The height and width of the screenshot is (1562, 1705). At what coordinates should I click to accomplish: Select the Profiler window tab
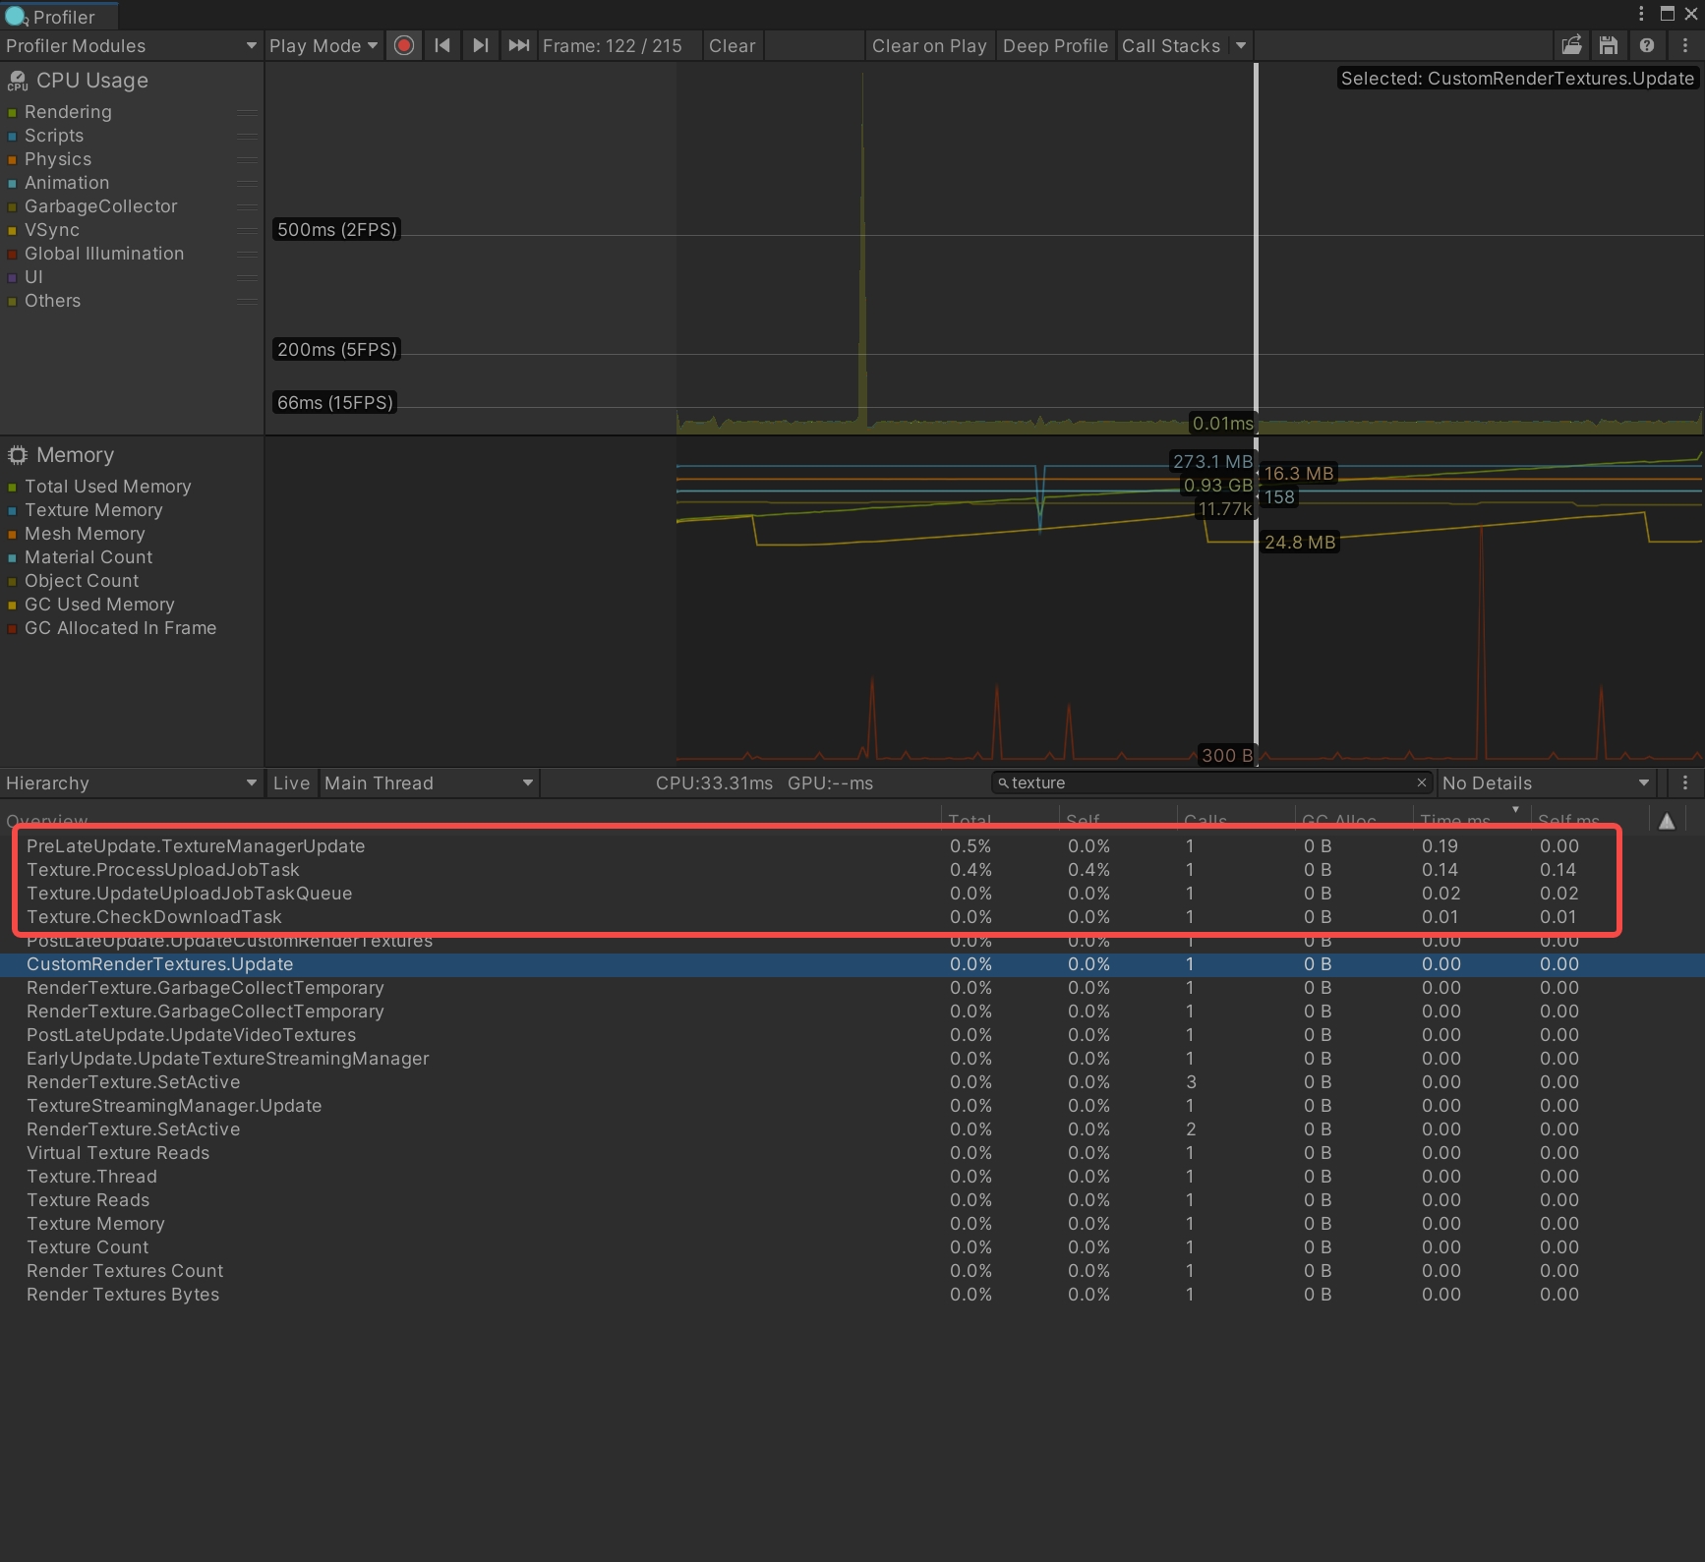[59, 17]
